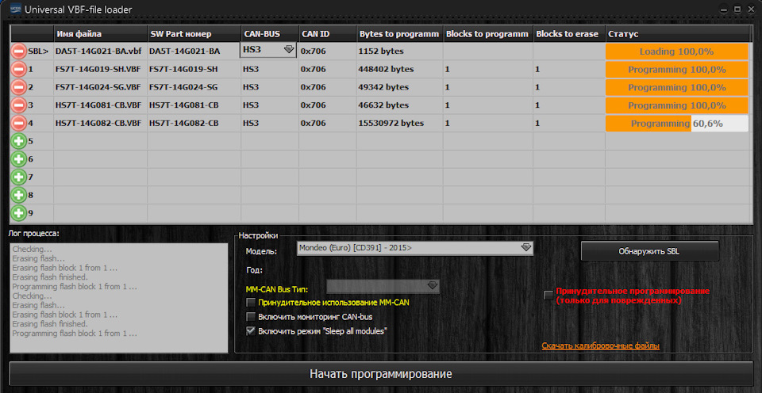762x393 pixels.
Task: Click the Blocks to programm column header
Action: tap(488, 34)
